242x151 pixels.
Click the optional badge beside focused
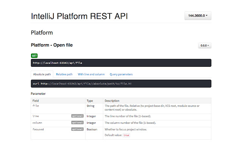[77, 129]
